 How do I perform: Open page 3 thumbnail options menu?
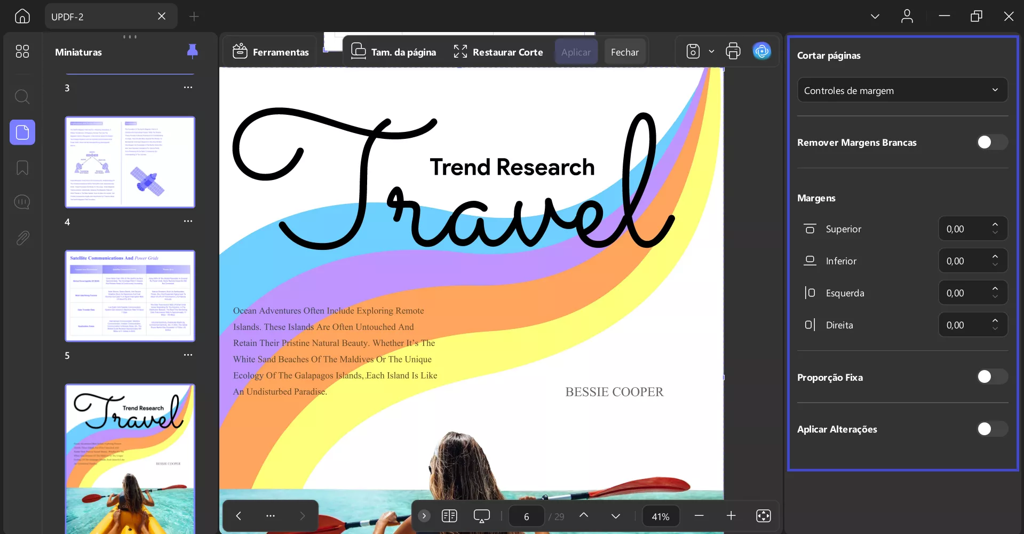tap(188, 88)
